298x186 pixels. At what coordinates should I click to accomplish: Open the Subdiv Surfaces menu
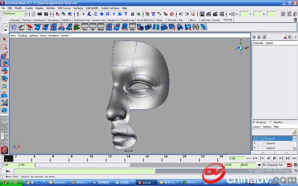110,8
